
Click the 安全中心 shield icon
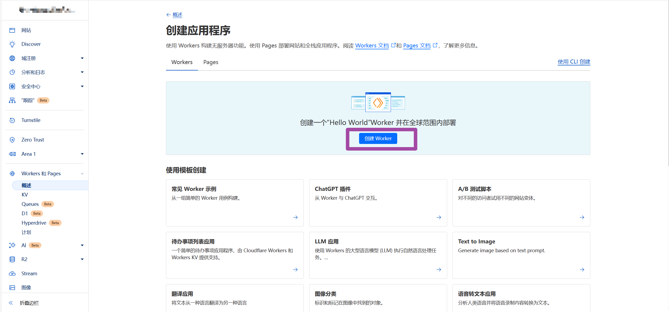click(12, 86)
